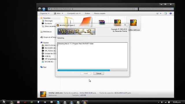This screenshot has height=104, width=185.
Task: Select Favoritos in the navigation pane
Action: [47, 18]
